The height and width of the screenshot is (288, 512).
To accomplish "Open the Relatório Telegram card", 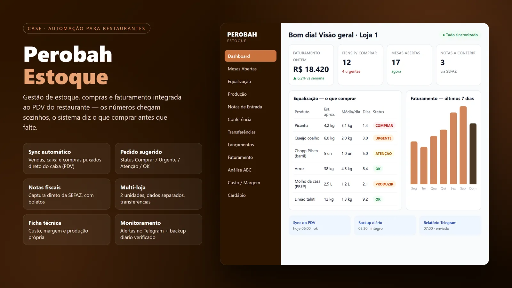I will click(x=450, y=226).
